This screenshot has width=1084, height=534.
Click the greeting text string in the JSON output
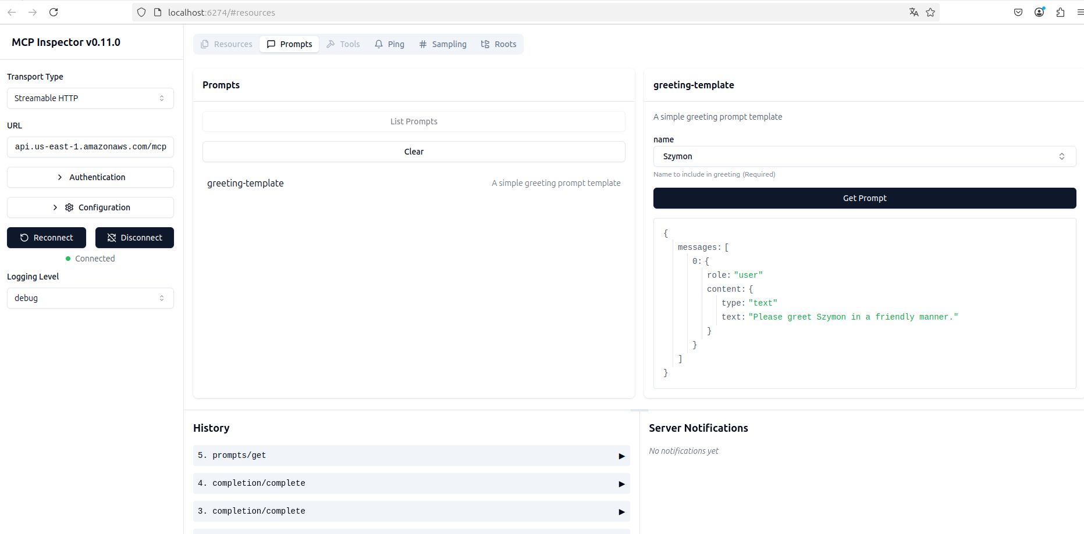tap(853, 317)
